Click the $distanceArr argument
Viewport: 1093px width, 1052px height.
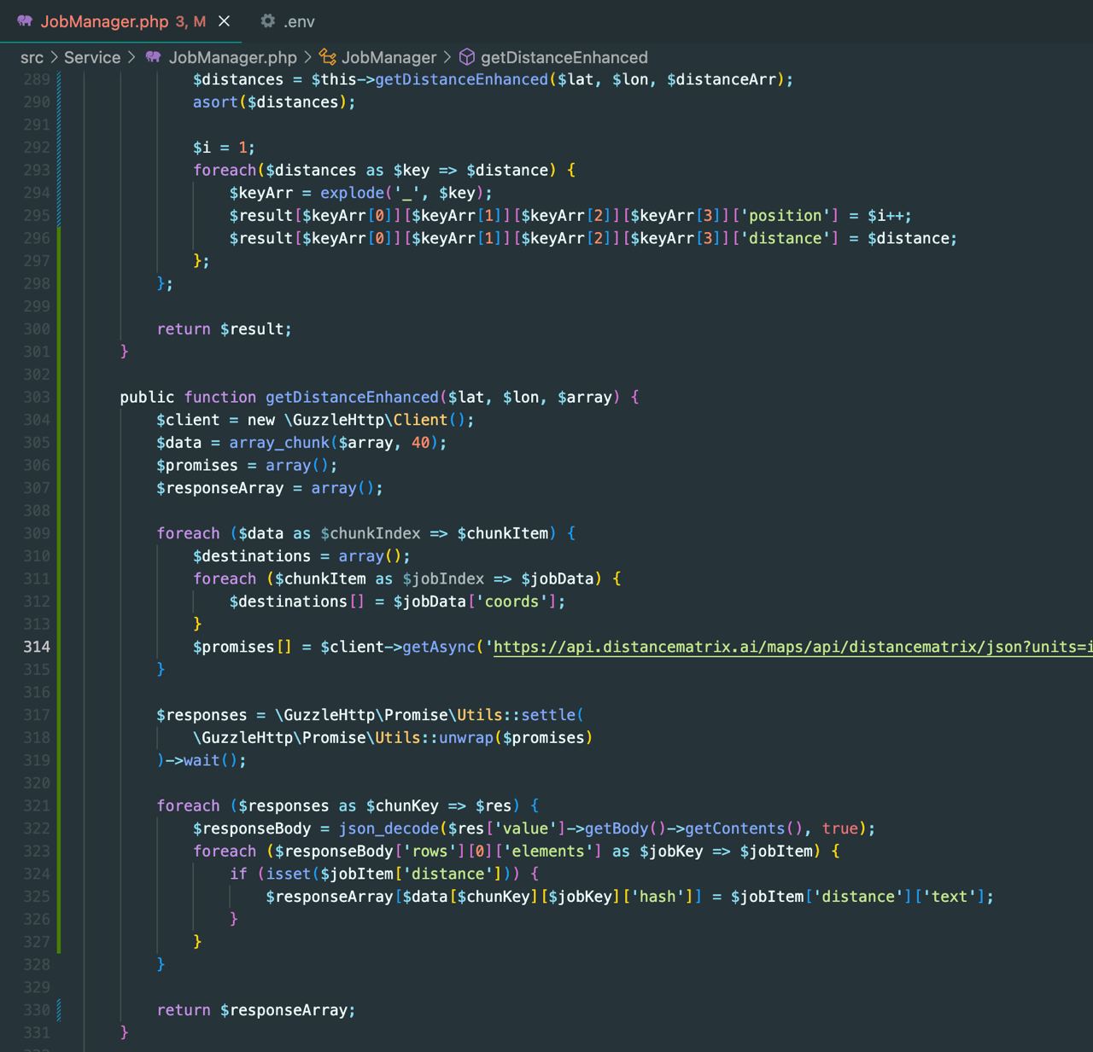tap(721, 79)
